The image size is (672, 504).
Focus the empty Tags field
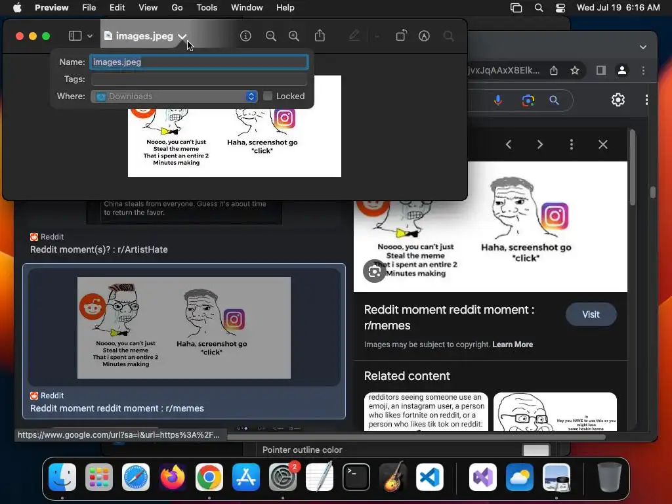point(199,79)
